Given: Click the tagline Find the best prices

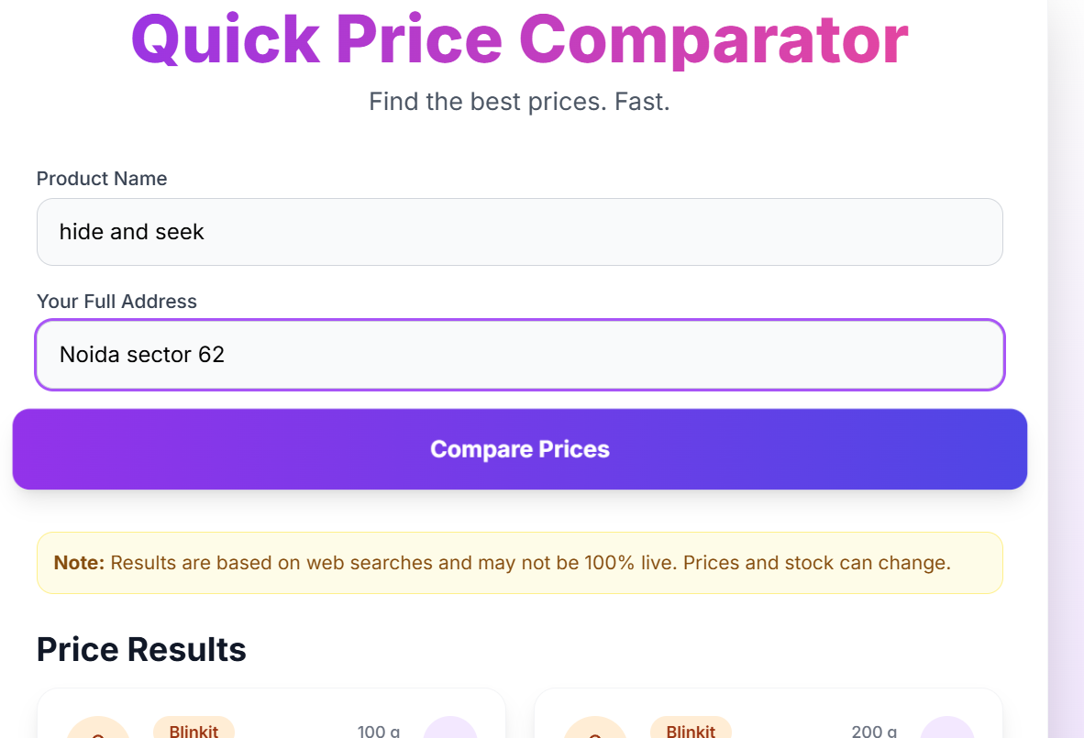Looking at the screenshot, I should click(x=519, y=101).
